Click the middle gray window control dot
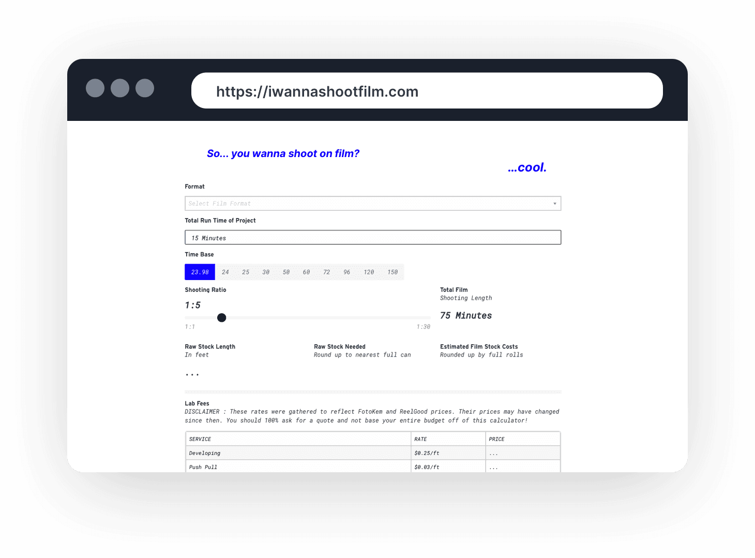Image resolution: width=755 pixels, height=558 pixels. [x=120, y=88]
